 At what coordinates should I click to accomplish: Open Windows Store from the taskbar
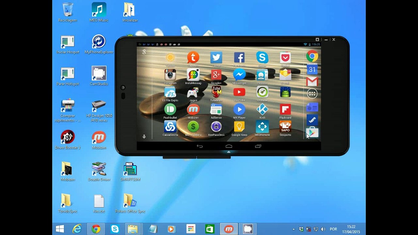pos(210,229)
